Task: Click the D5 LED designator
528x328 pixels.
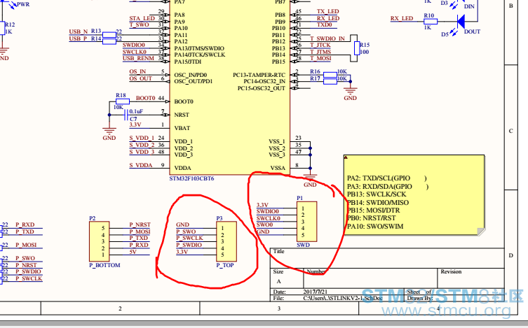Action: (445, 34)
